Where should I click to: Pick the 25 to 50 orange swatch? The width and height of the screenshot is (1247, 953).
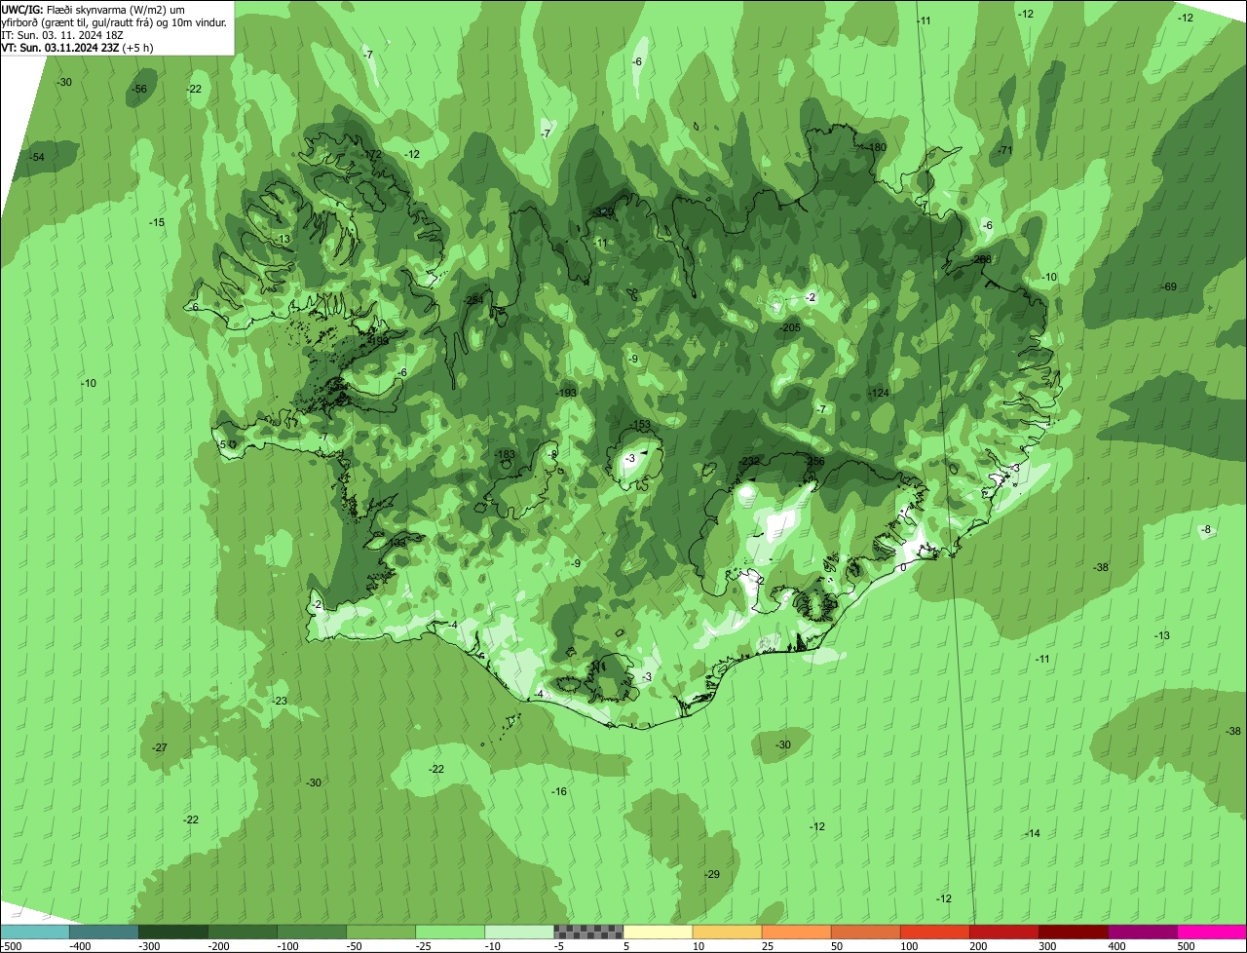click(x=796, y=932)
